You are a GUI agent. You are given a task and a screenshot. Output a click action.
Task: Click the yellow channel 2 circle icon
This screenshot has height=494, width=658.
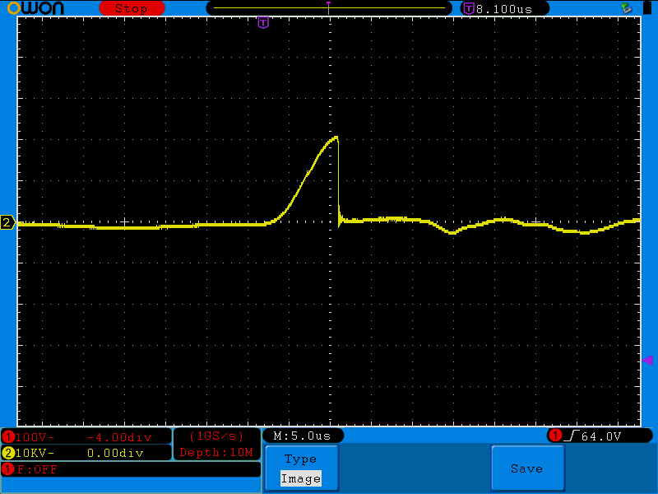[x=8, y=453]
